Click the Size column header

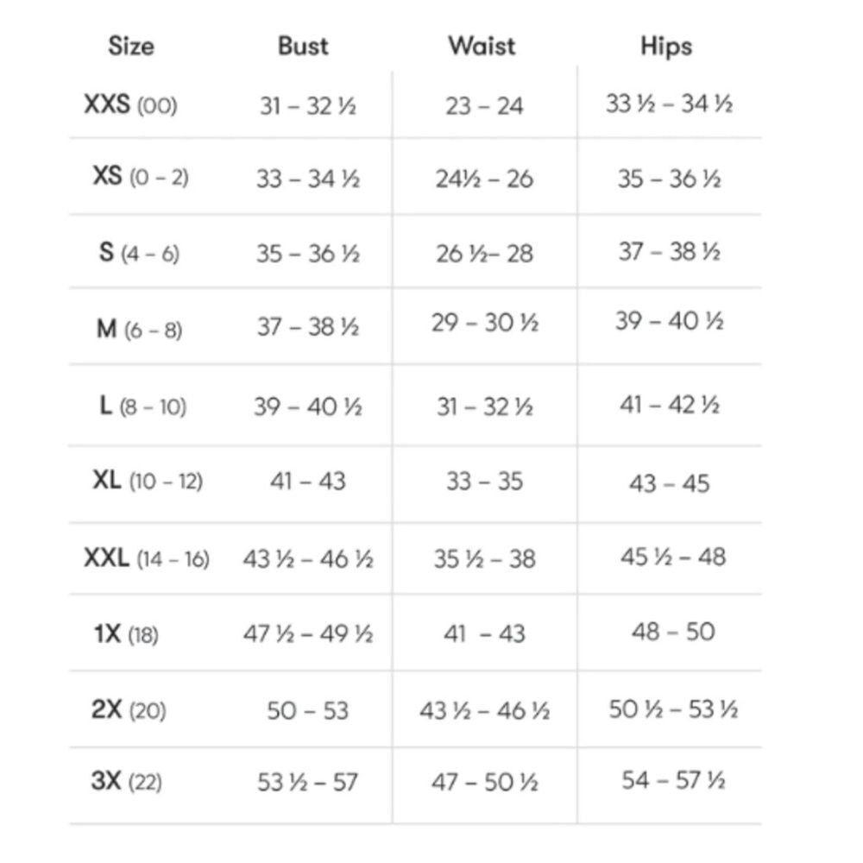tap(131, 46)
